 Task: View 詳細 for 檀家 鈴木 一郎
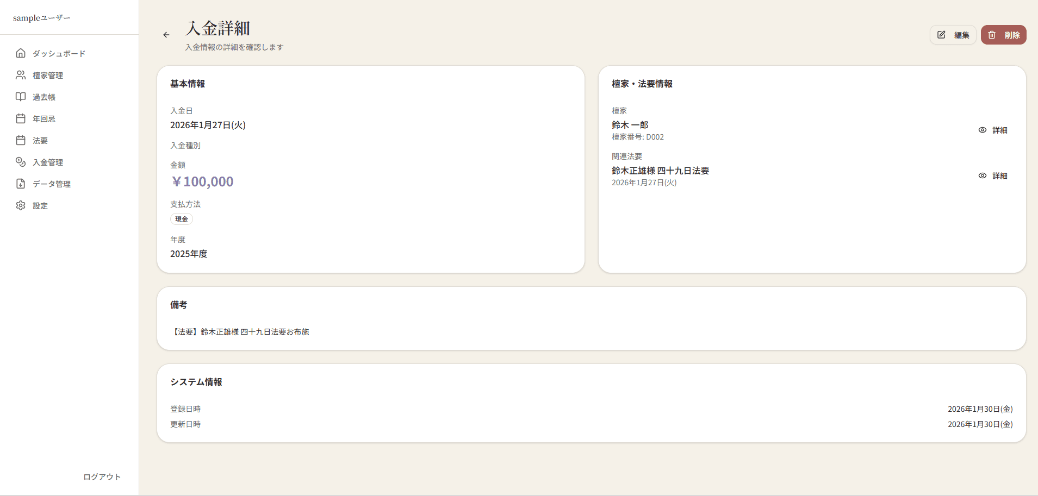click(x=999, y=130)
